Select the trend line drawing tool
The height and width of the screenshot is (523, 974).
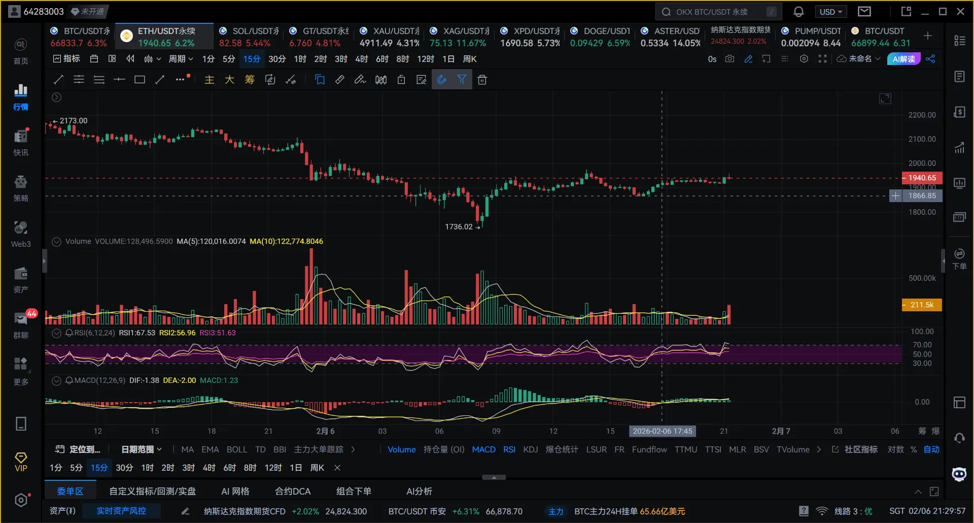tap(58, 80)
